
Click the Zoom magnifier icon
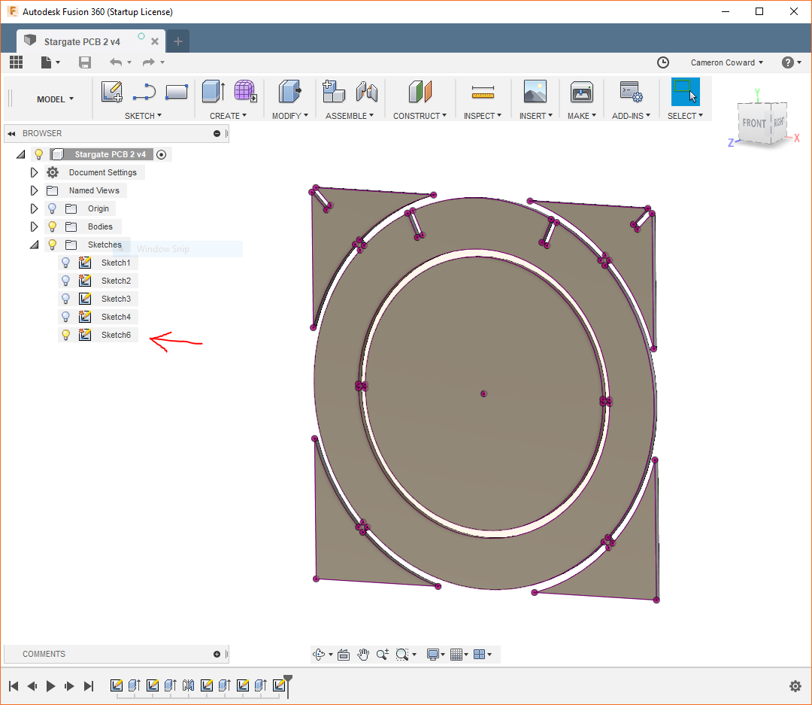point(382,655)
